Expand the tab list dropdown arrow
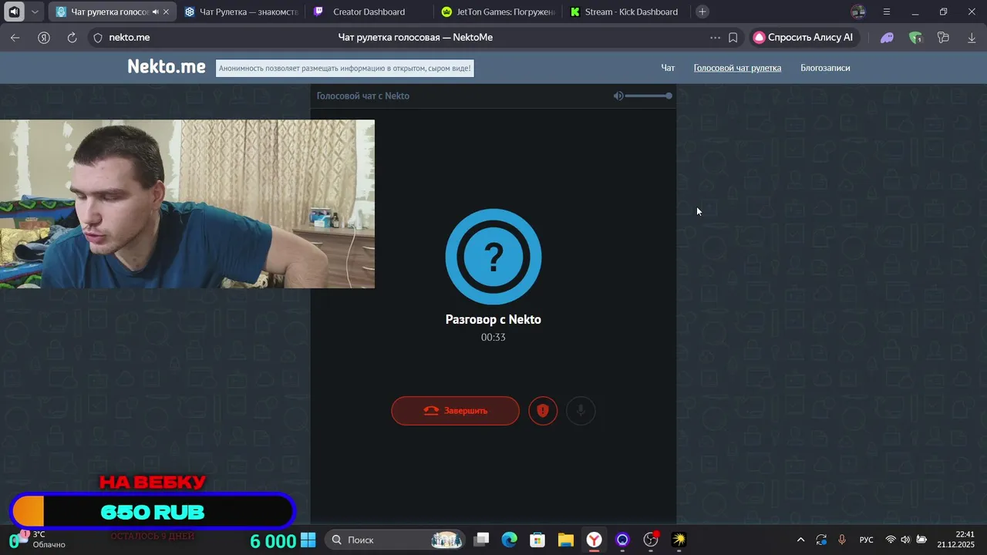 (x=35, y=12)
